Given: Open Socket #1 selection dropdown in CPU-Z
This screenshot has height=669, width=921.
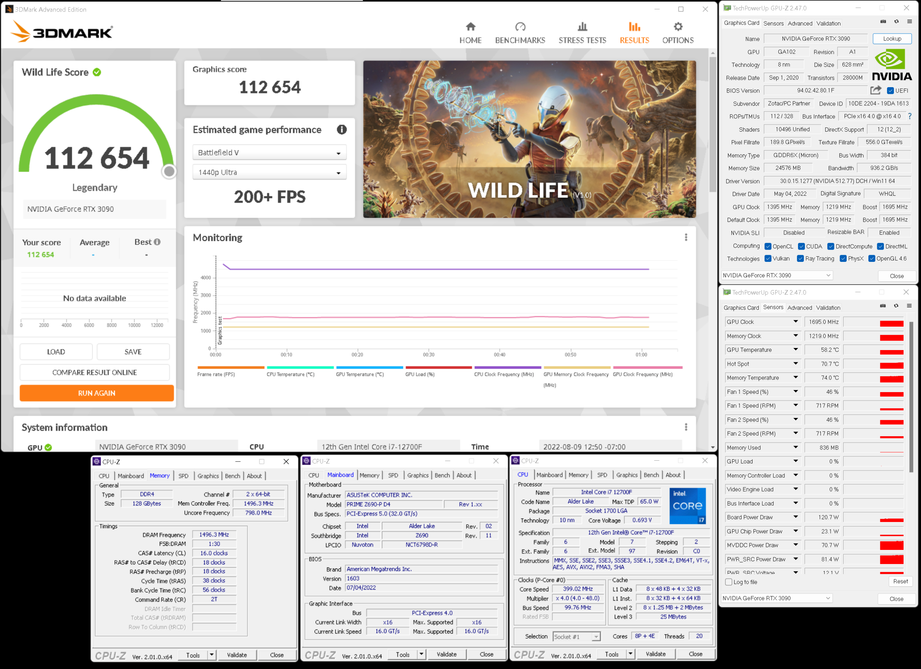Looking at the screenshot, I should tap(576, 636).
